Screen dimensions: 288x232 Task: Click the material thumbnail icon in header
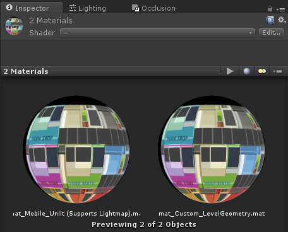tap(14, 26)
